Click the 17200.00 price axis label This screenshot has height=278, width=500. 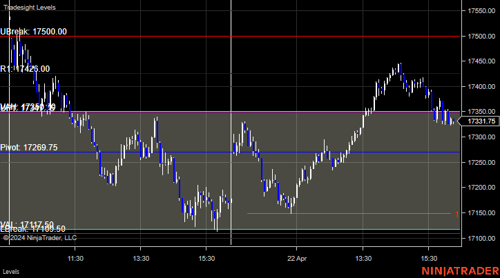(x=481, y=187)
